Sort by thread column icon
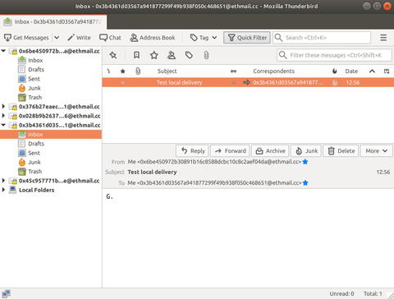 pos(108,71)
